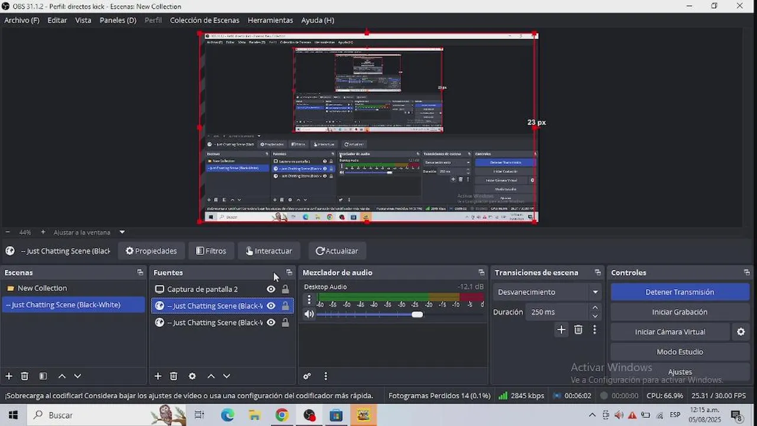Open Google Chrome from the taskbar
757x426 pixels.
pyautogui.click(x=282, y=415)
